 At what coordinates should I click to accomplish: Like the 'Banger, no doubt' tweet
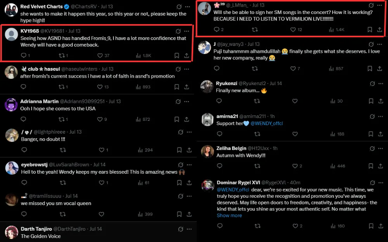tap(102, 150)
